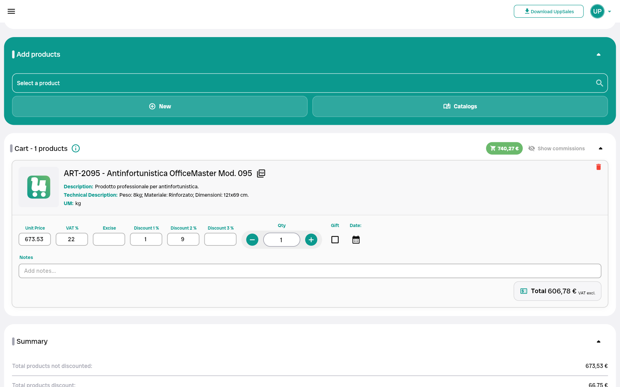Click the green cart total badge
The height and width of the screenshot is (387, 620).
tap(504, 148)
